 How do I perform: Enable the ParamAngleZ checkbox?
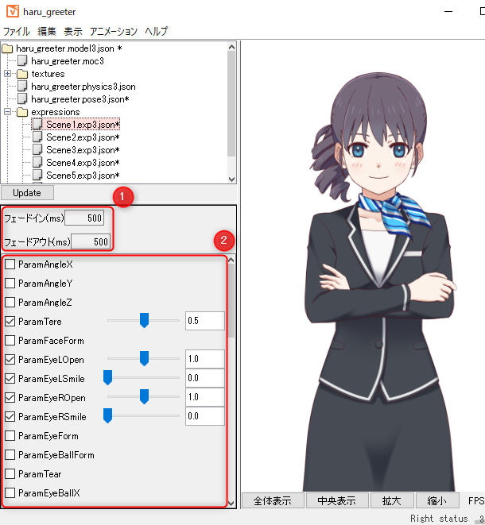[10, 303]
